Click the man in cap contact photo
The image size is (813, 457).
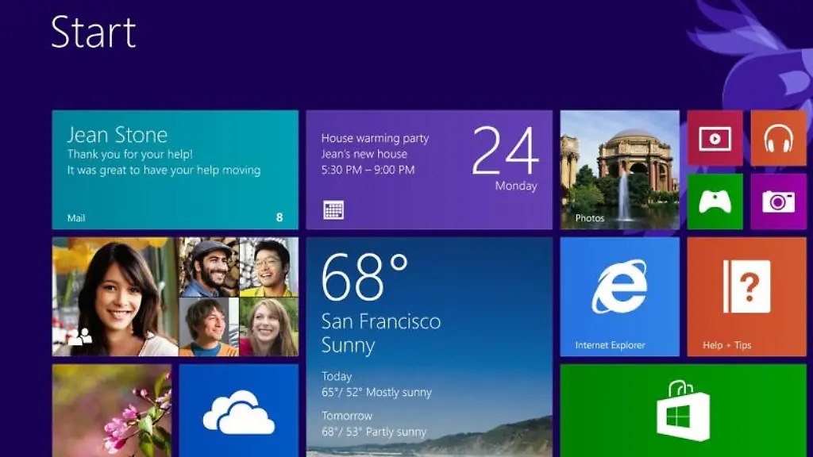209,267
